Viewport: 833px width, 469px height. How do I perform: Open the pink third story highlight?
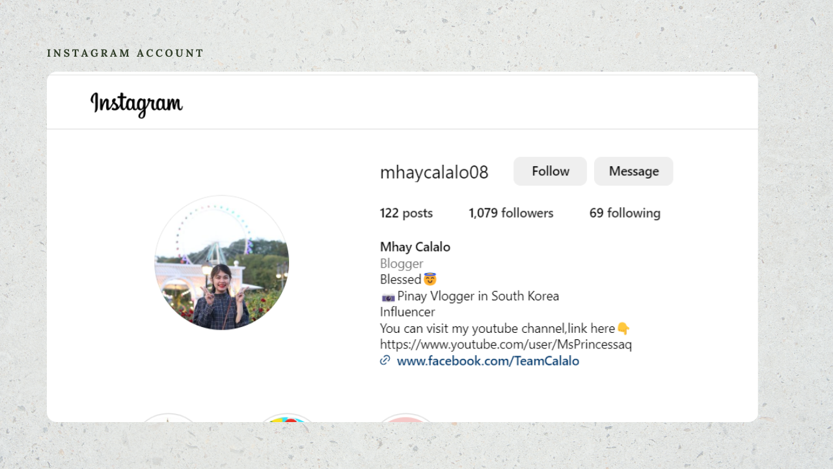pyautogui.click(x=405, y=418)
